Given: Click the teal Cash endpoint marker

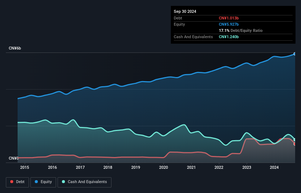Looking at the screenshot, I should pos(295,140).
